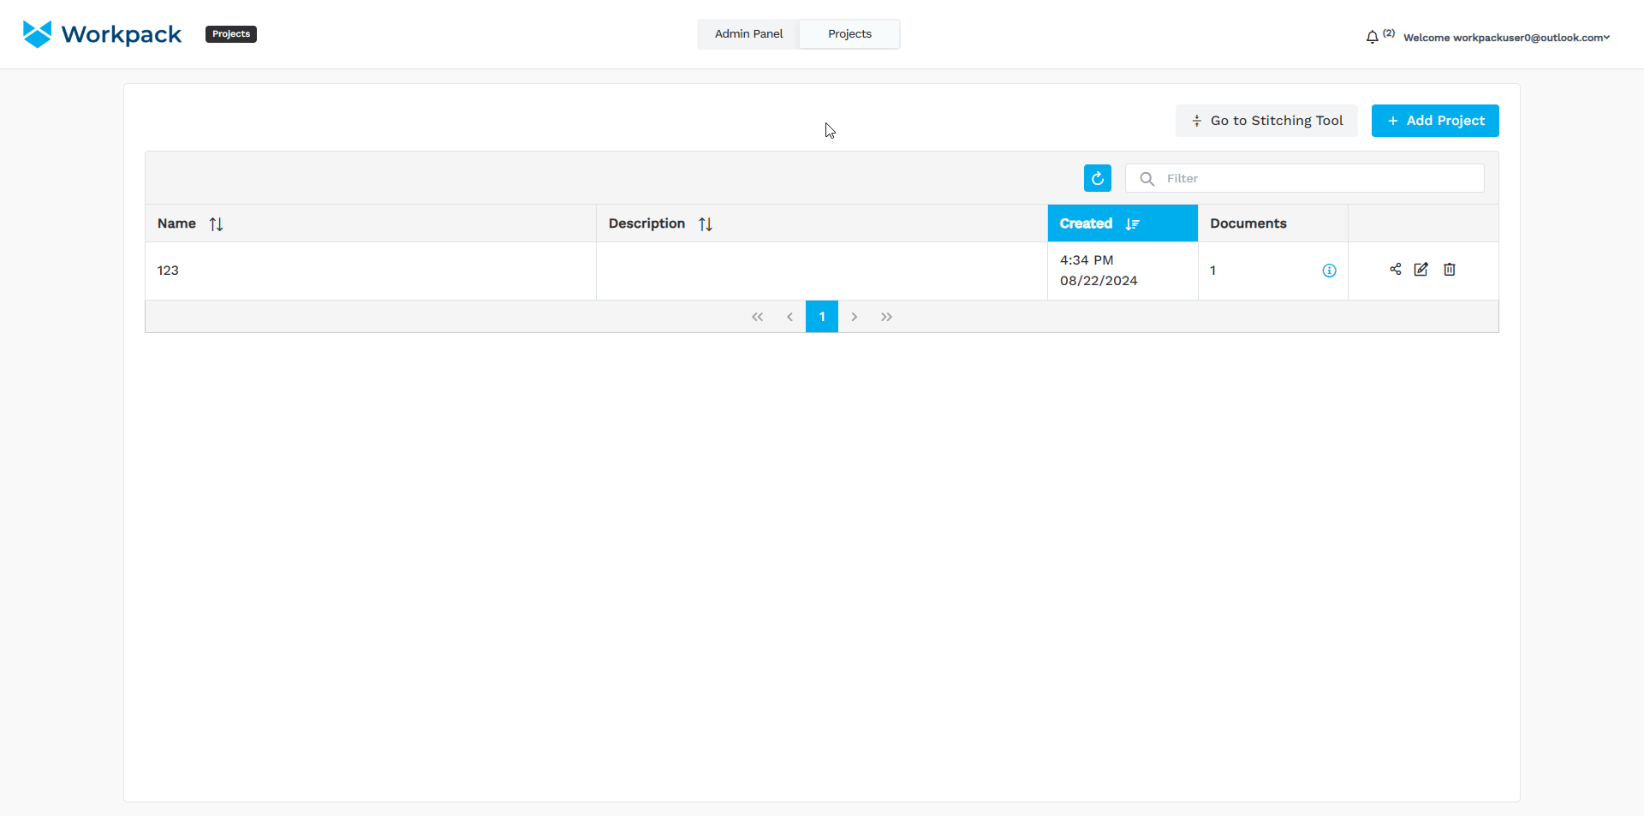Viewport: 1644px width, 816px height.
Task: View document info for project 123
Action: [x=1329, y=271]
